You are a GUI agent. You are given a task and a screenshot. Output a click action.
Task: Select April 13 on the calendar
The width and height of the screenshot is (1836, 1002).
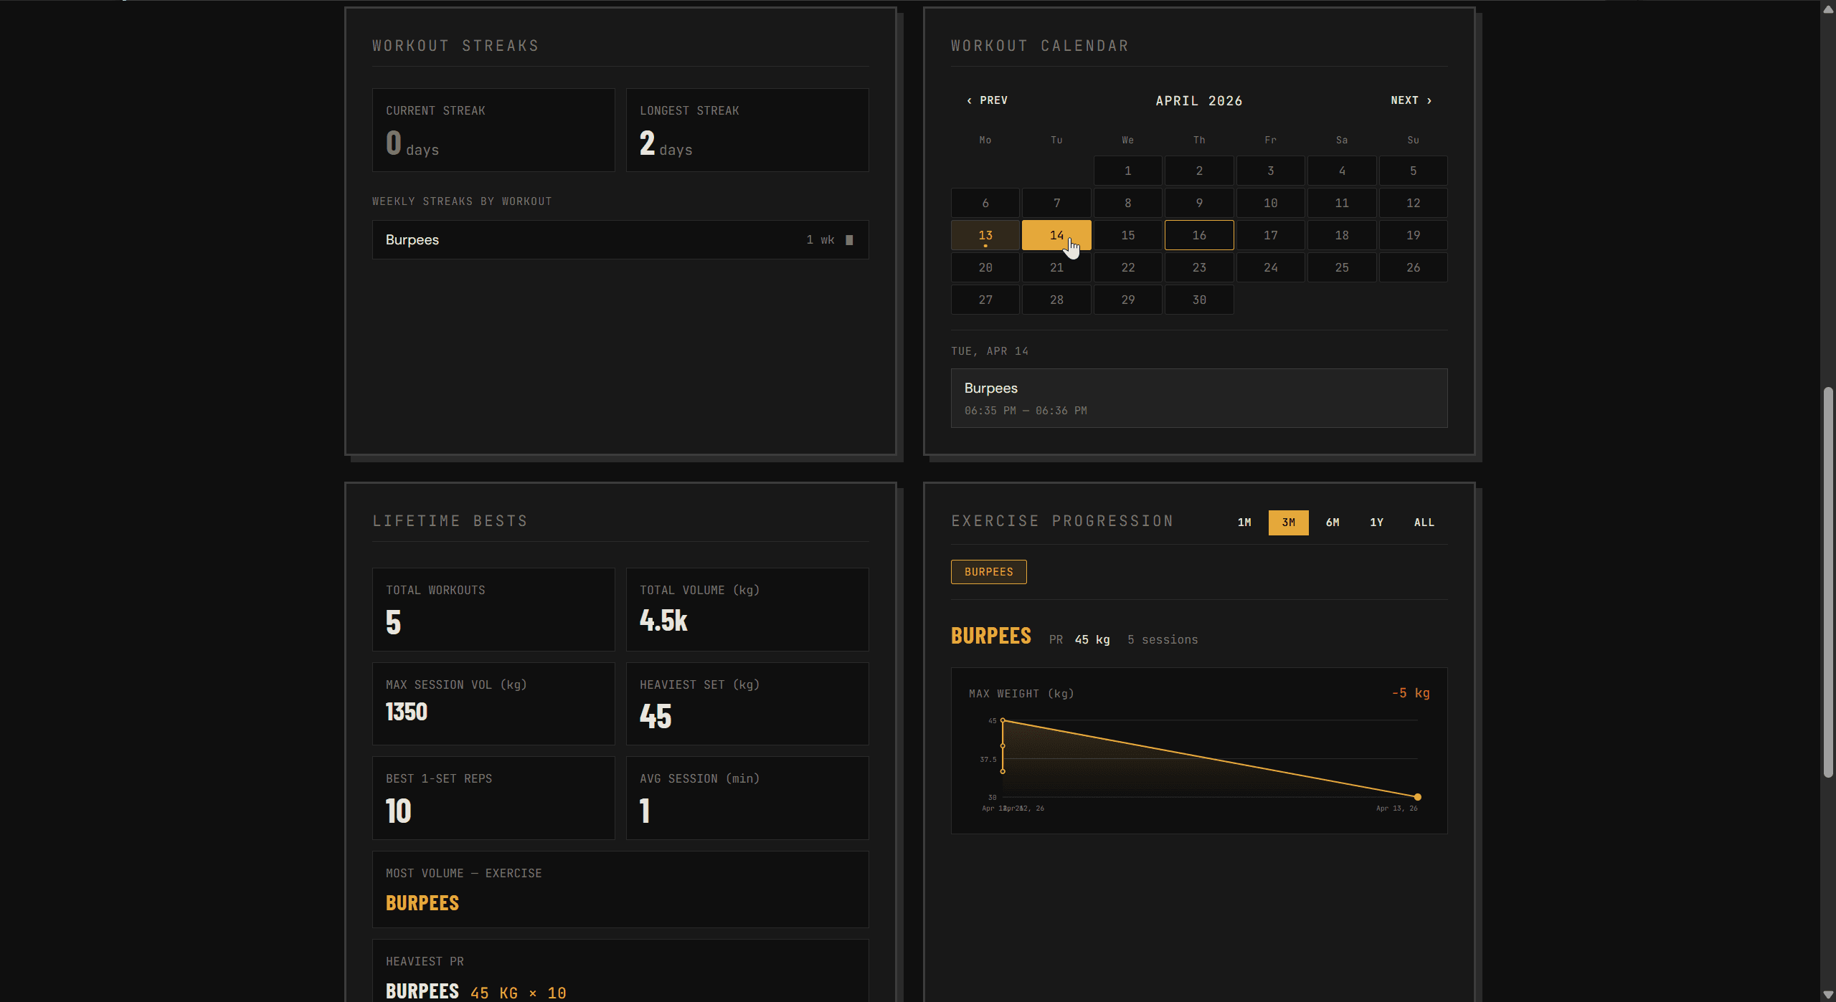pos(985,235)
